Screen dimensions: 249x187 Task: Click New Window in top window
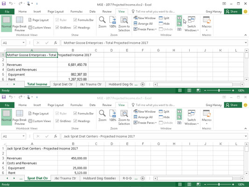click(144, 18)
